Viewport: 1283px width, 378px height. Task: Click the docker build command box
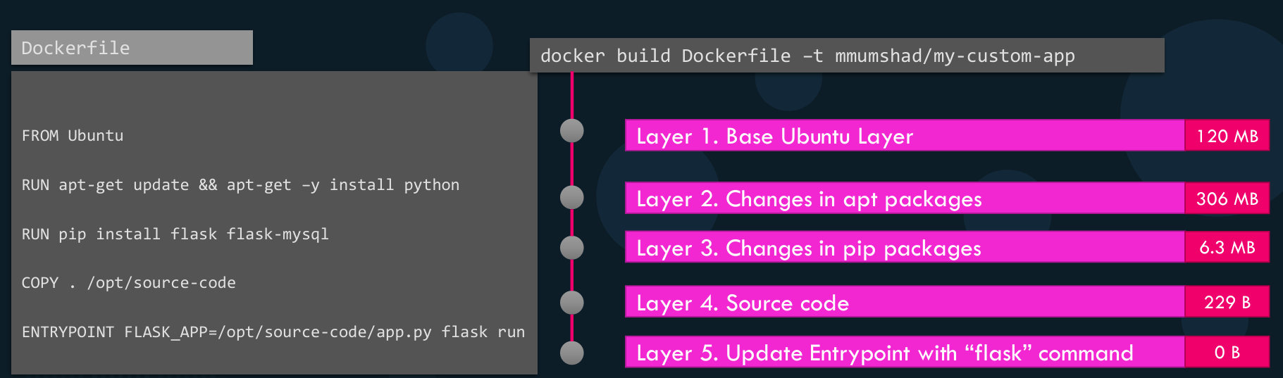click(846, 56)
